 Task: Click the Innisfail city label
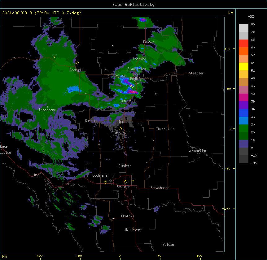pos(129,101)
